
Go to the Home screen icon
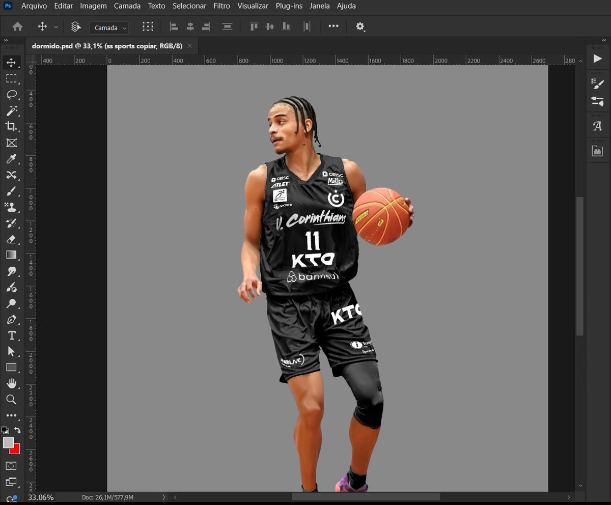tap(17, 26)
